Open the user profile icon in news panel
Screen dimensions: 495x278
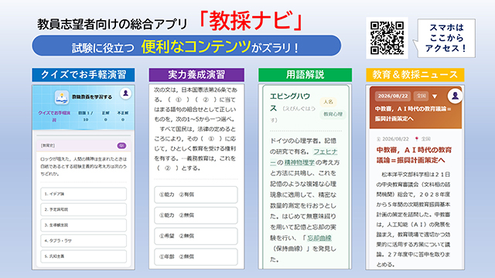pos(455,96)
